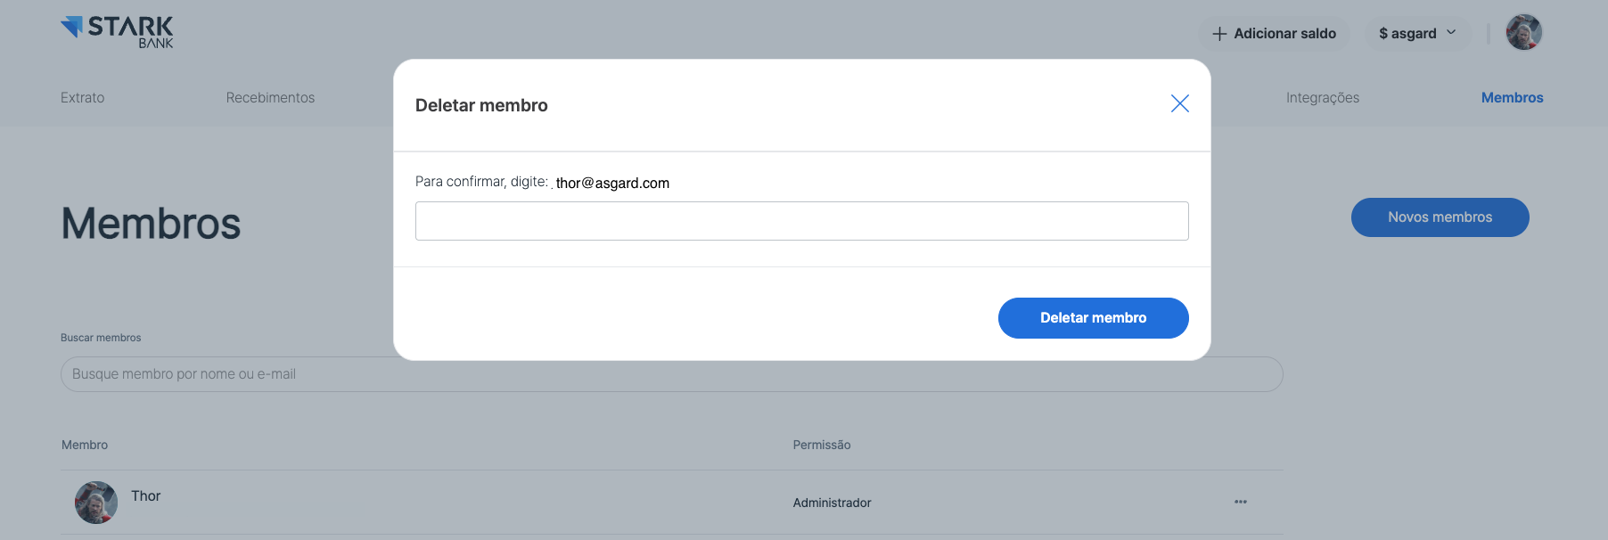The image size is (1608, 540).
Task: Click the Administrador permission label
Action: coord(832,503)
